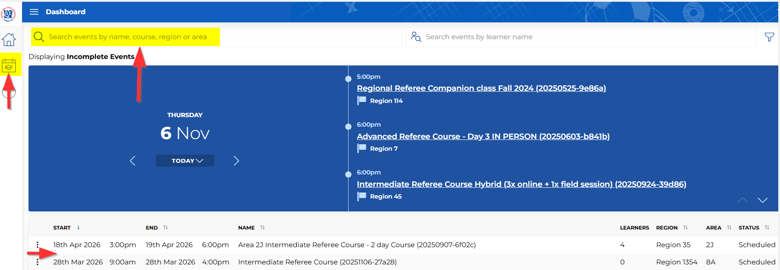
Task: Click the search events by name field
Action: [x=216, y=37]
